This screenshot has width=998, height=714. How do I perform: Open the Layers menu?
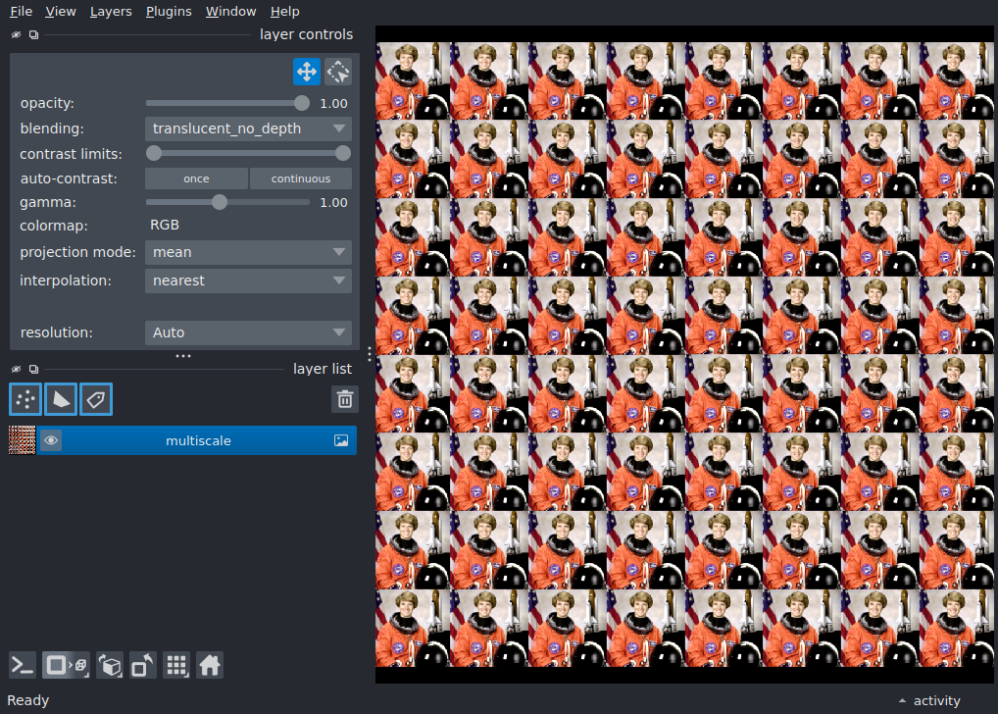click(111, 12)
